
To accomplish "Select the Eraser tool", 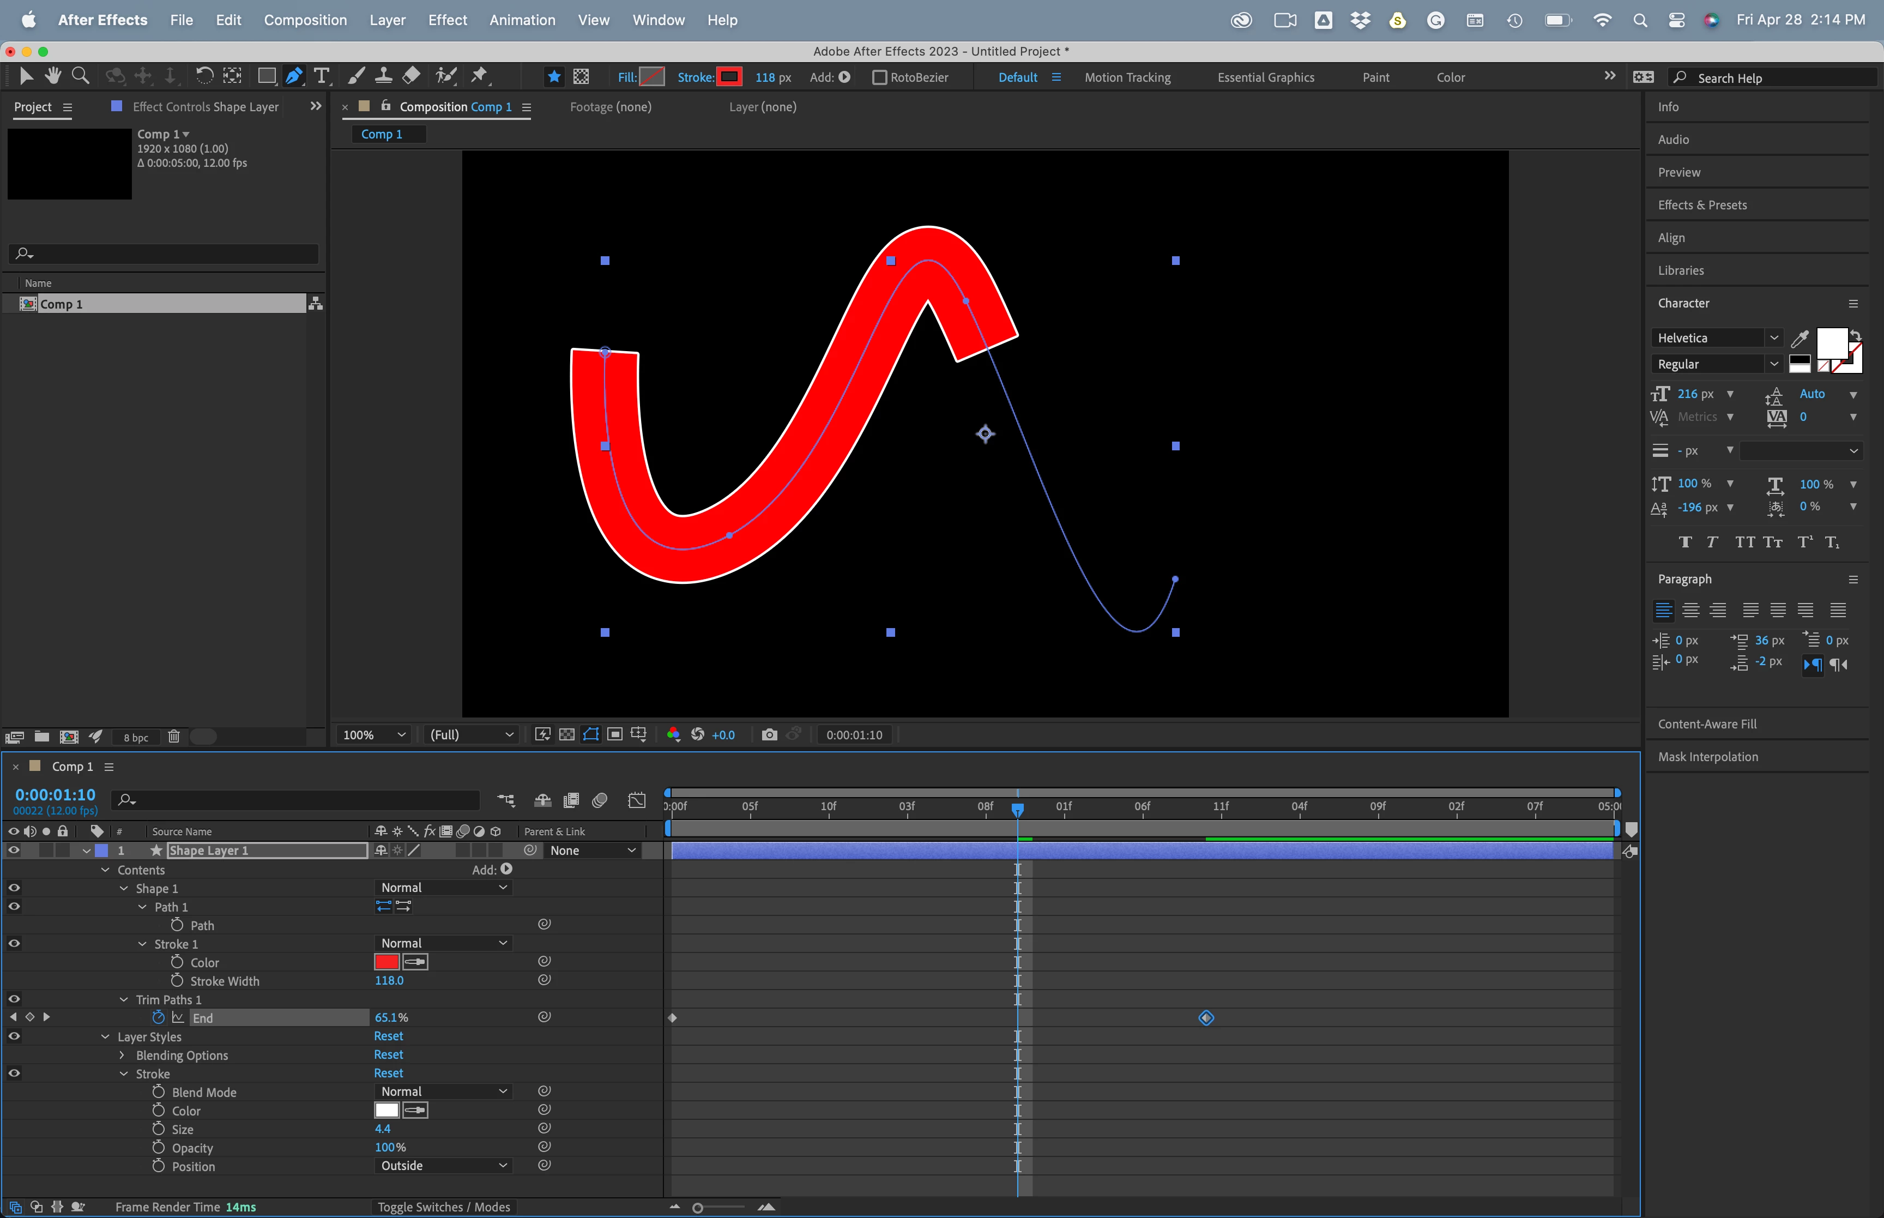I will tap(411, 76).
